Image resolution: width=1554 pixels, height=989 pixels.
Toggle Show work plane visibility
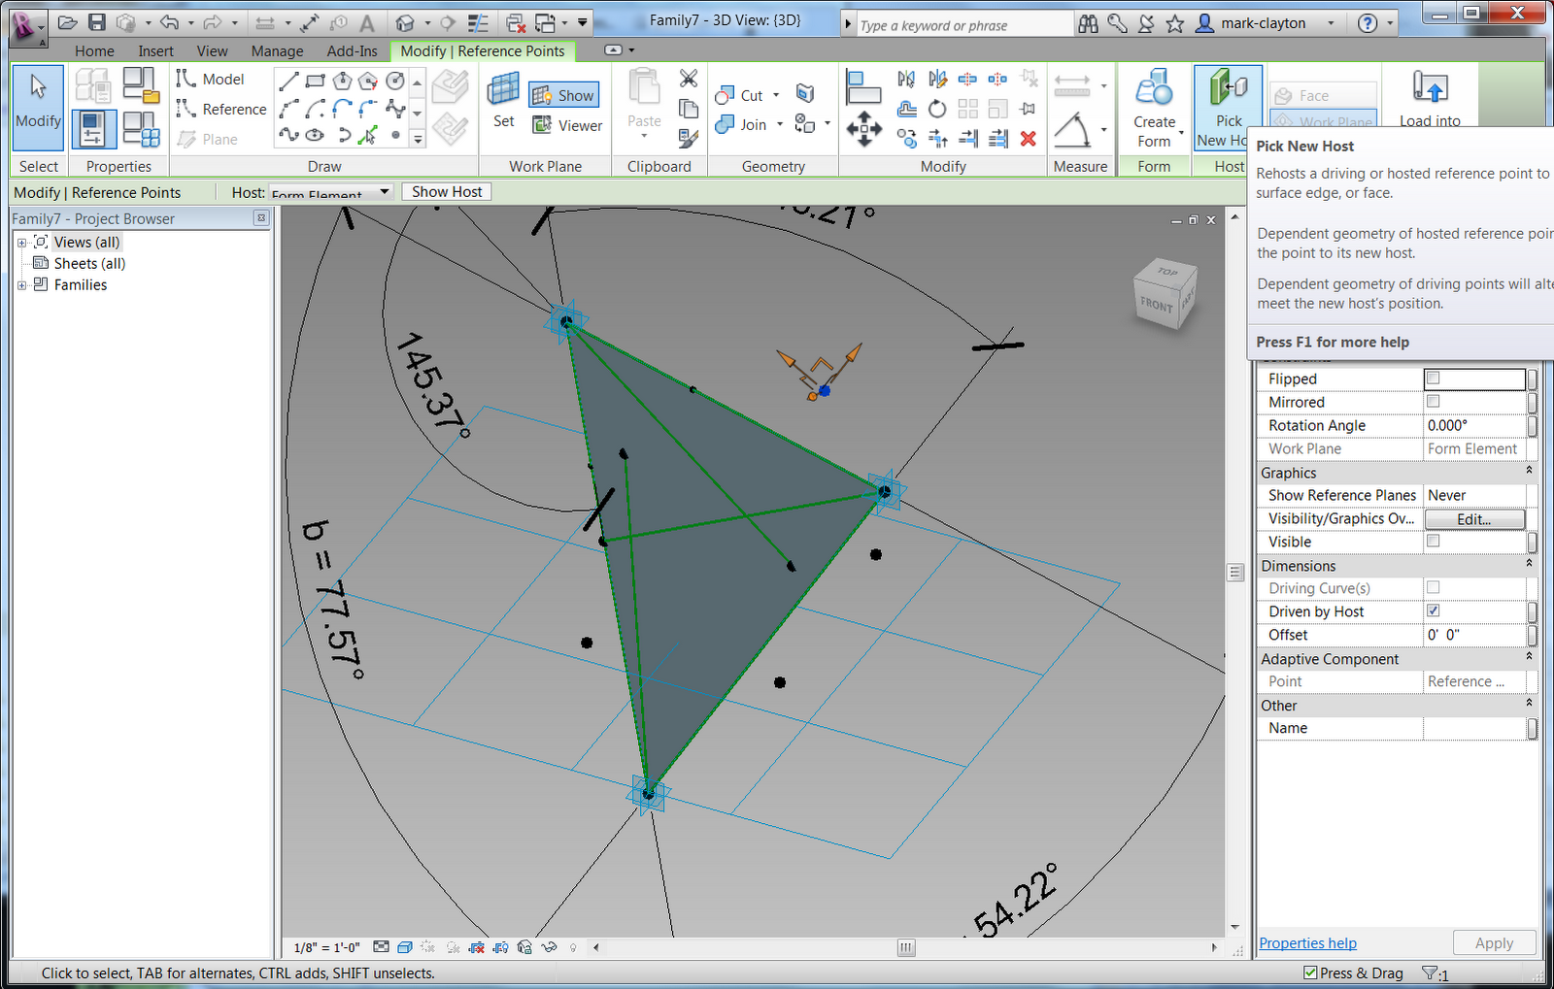563,94
